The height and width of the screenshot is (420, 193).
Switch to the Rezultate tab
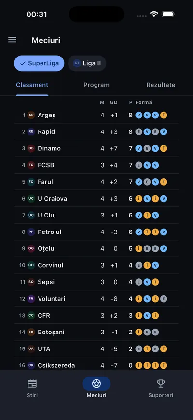pyautogui.click(x=161, y=85)
